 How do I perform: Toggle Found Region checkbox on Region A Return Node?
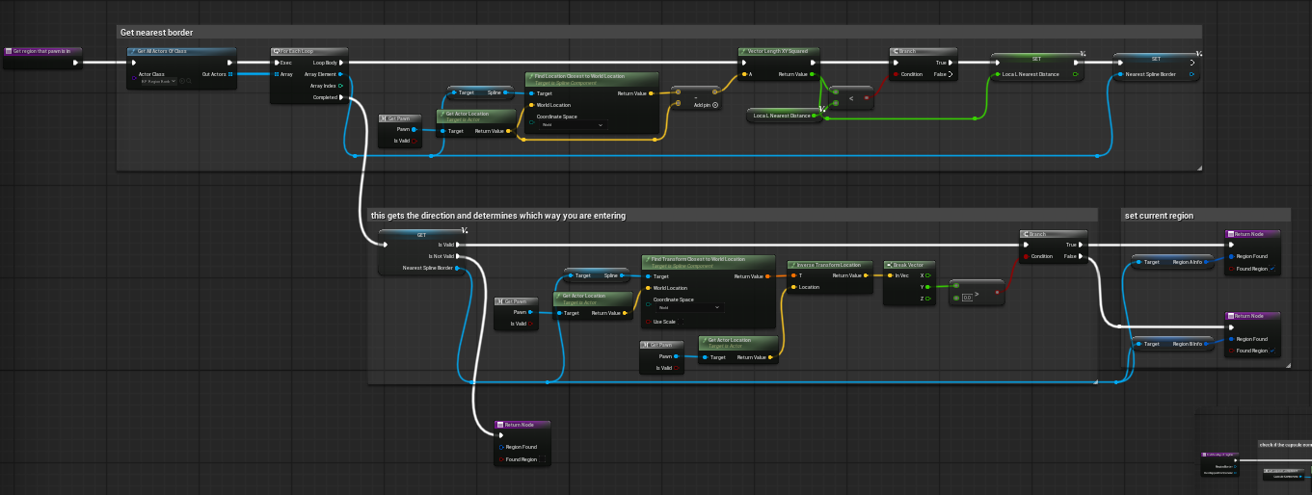(x=1273, y=269)
